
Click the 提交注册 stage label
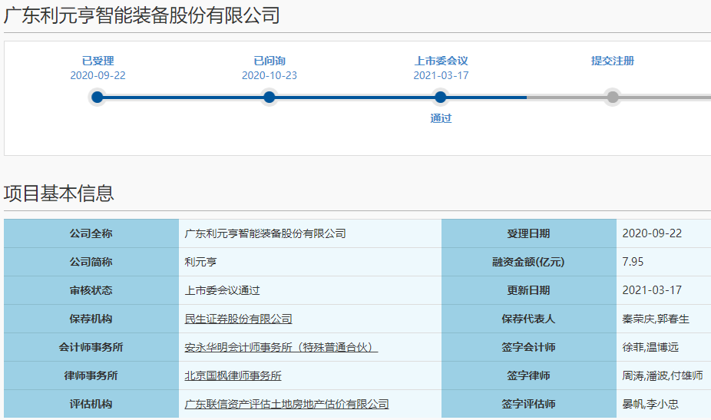pos(612,61)
